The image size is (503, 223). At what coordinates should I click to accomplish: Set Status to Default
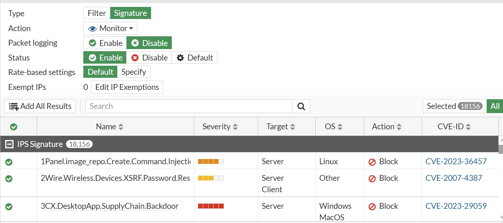[194, 57]
